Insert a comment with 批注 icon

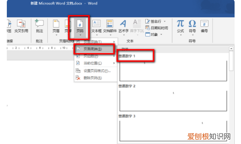tap(39, 23)
